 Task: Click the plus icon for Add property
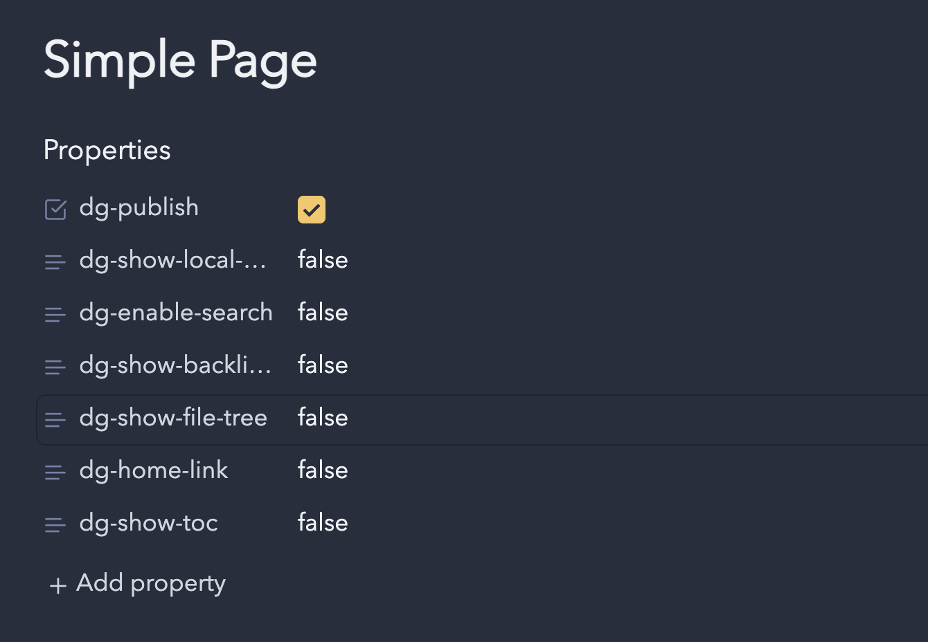tap(58, 586)
